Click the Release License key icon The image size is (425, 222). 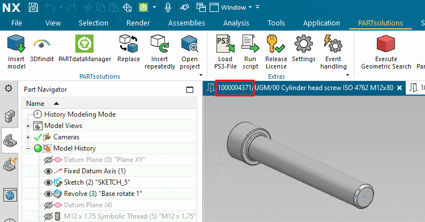pyautogui.click(x=275, y=44)
